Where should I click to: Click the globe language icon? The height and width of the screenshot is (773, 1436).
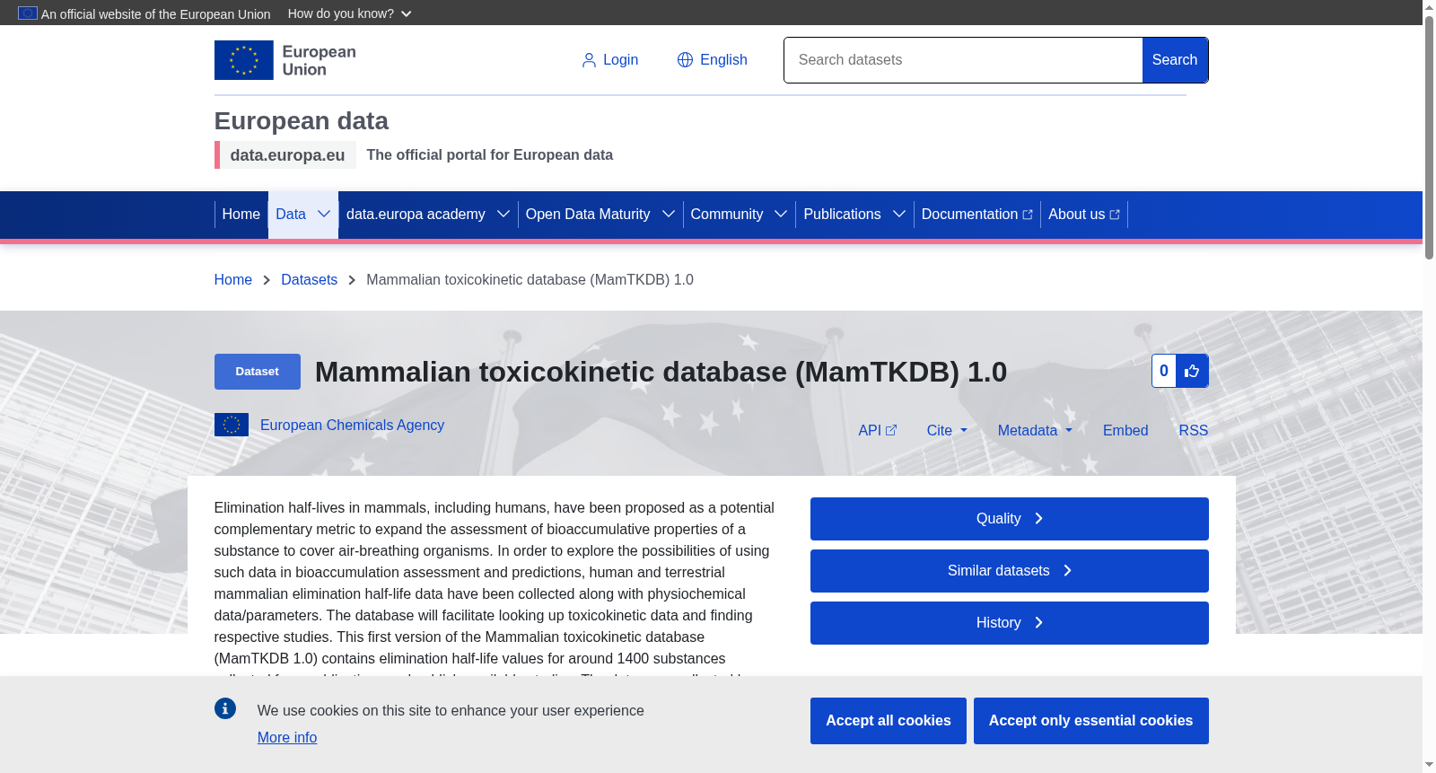685,60
